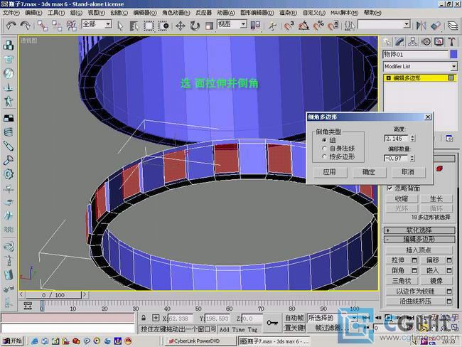462x347 pixels.
Task: Click the object color swatch beside 物体01
Action: tap(453, 54)
